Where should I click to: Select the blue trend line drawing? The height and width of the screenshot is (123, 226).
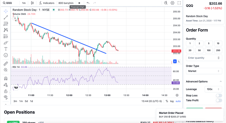69,38
